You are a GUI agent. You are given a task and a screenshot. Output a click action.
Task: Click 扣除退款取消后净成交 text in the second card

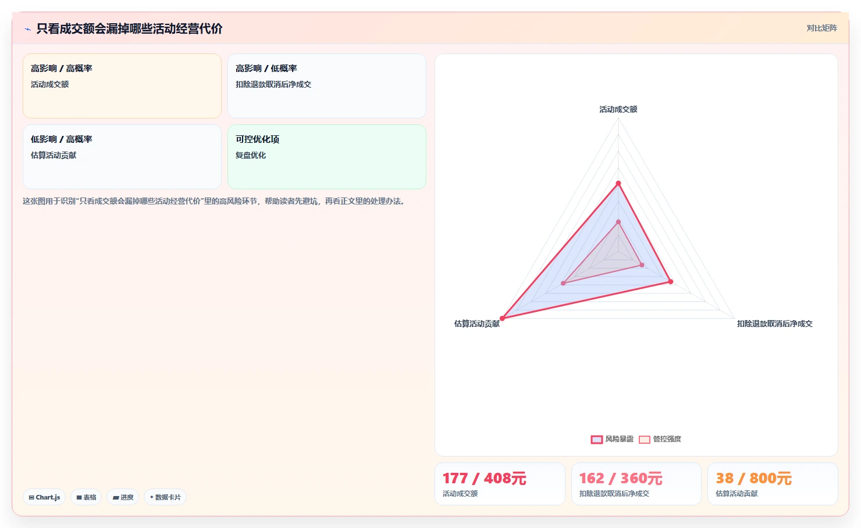[273, 84]
